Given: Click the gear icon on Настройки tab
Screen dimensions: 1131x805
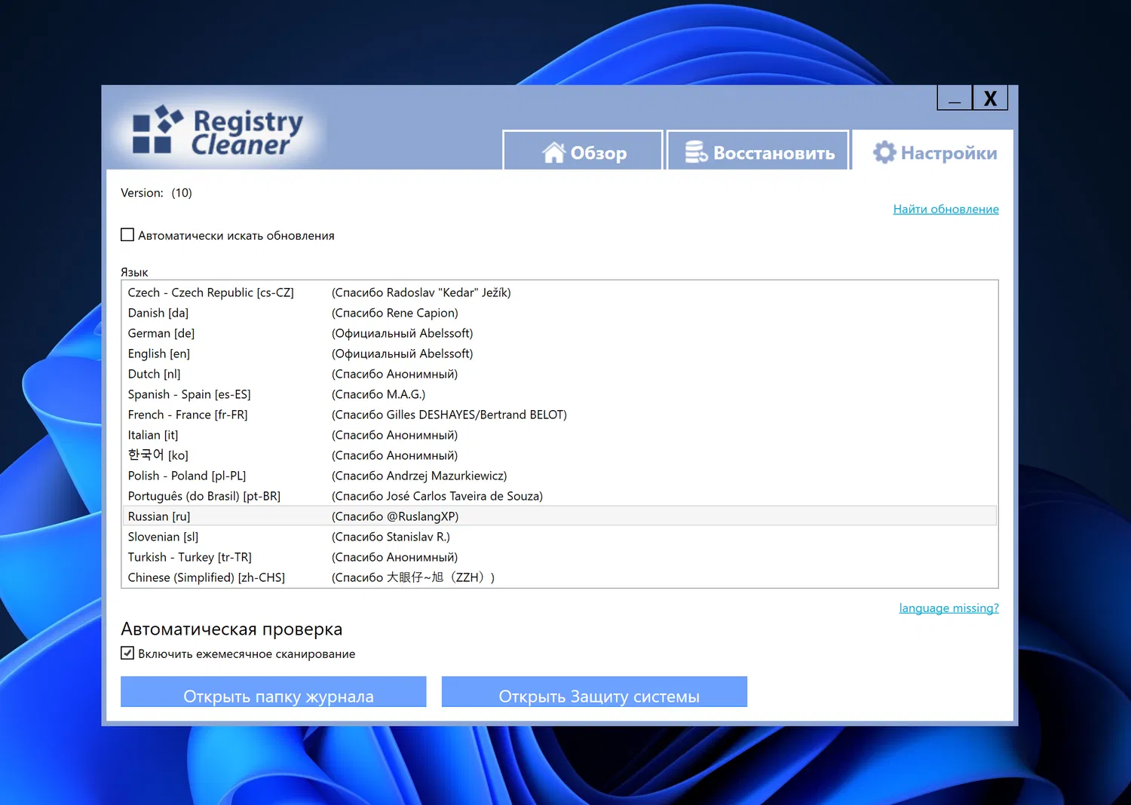Looking at the screenshot, I should click(x=884, y=152).
